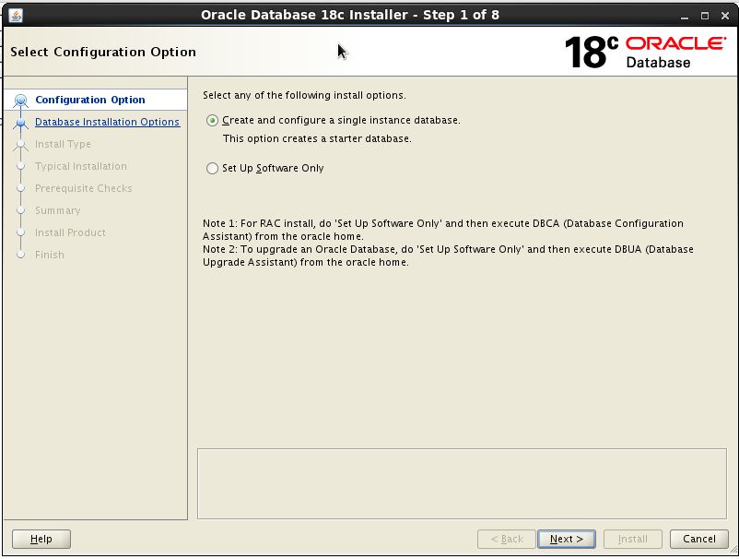The image size is (739, 559).
Task: Click the Note 2 upgrade text
Action: tap(448, 256)
